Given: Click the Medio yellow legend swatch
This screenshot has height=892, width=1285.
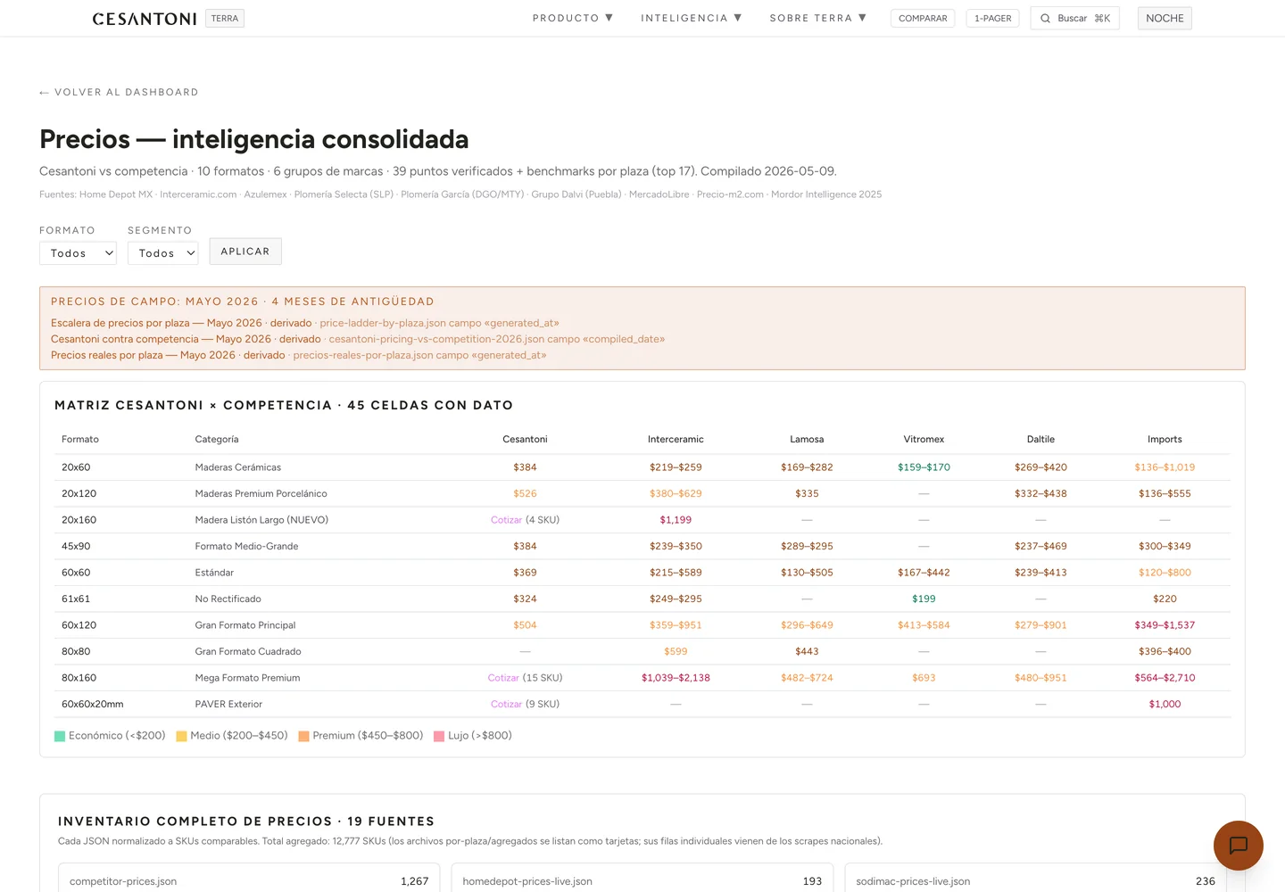Looking at the screenshot, I should (x=181, y=737).
